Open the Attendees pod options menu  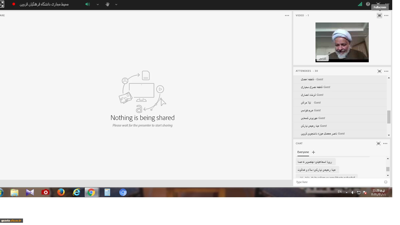(x=386, y=71)
